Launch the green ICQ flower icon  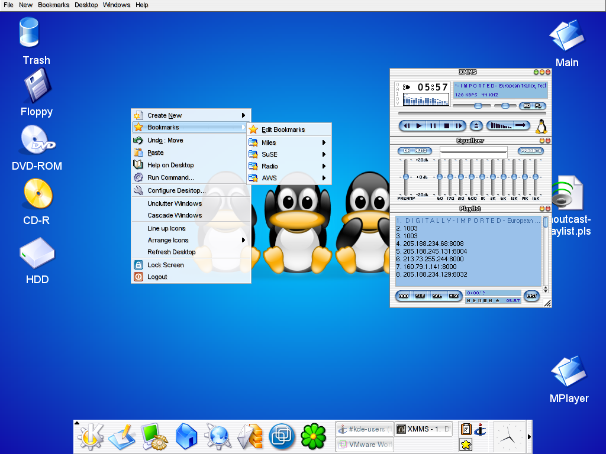pyautogui.click(x=314, y=437)
